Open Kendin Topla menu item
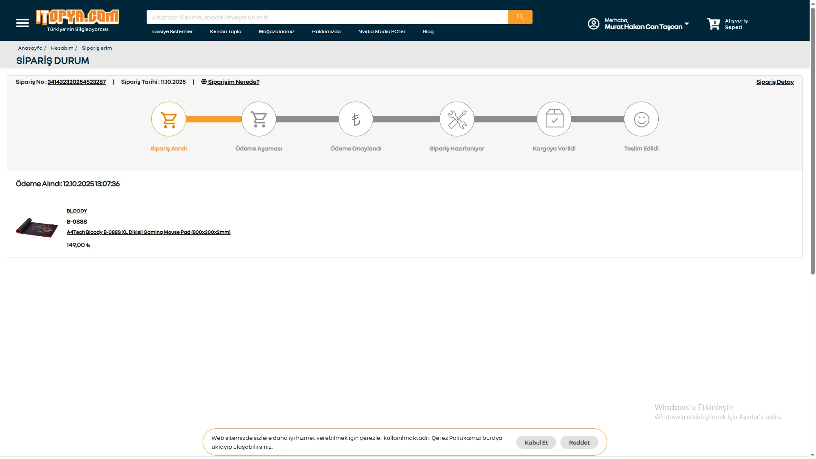This screenshot has height=459, width=816. click(226, 31)
